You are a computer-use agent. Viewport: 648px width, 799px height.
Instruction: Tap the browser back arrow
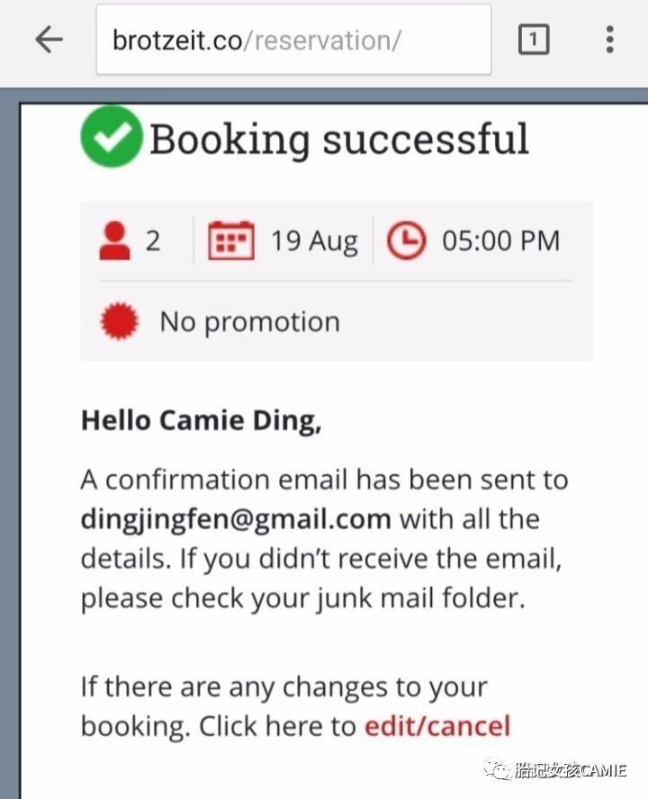pos(49,40)
